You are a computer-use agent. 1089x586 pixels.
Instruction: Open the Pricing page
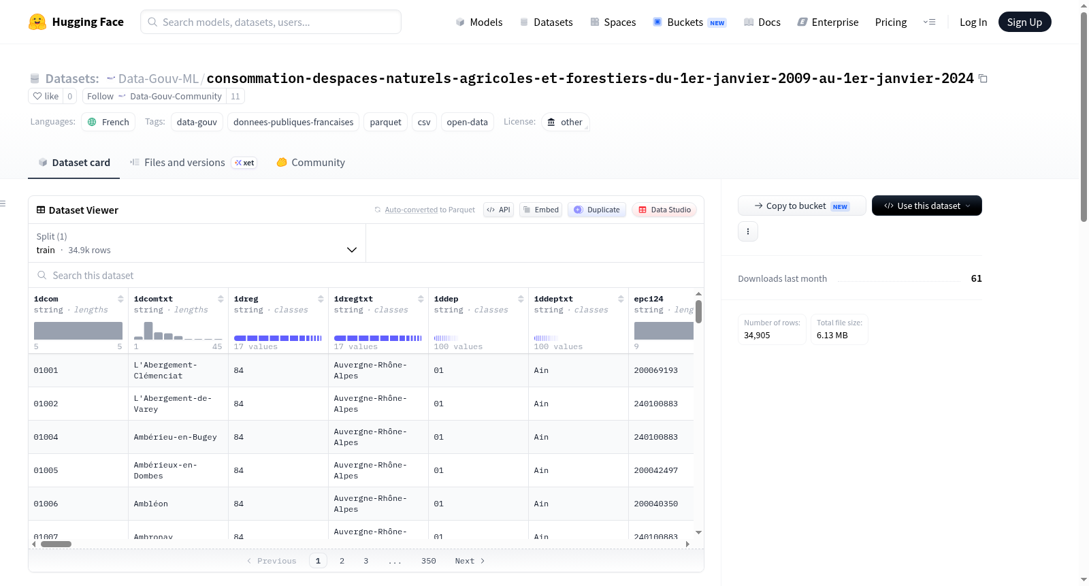point(891,22)
